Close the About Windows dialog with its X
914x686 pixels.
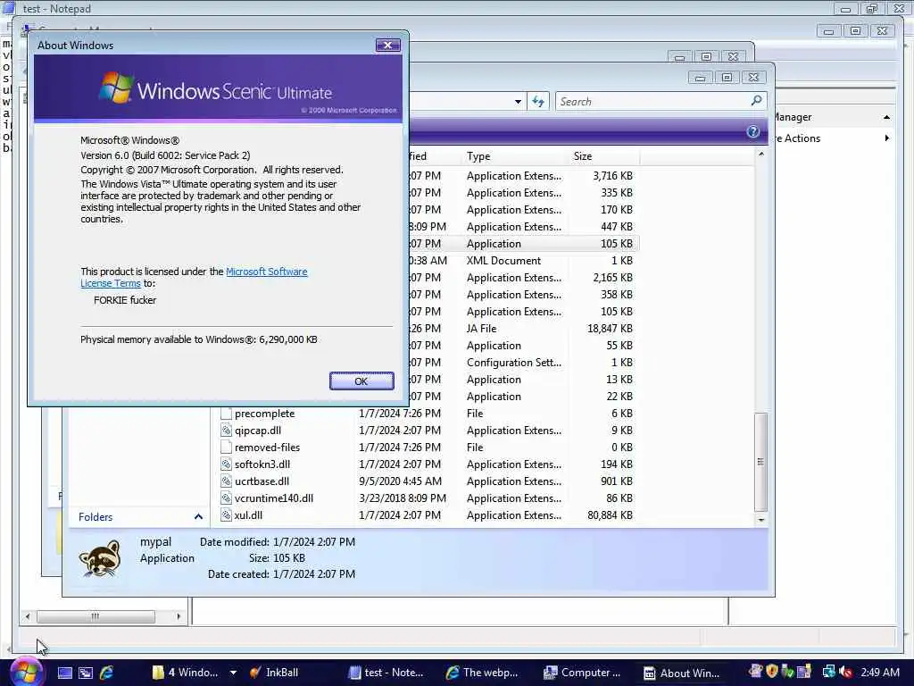pos(387,45)
